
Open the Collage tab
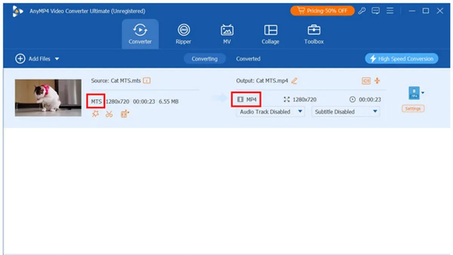(270, 34)
